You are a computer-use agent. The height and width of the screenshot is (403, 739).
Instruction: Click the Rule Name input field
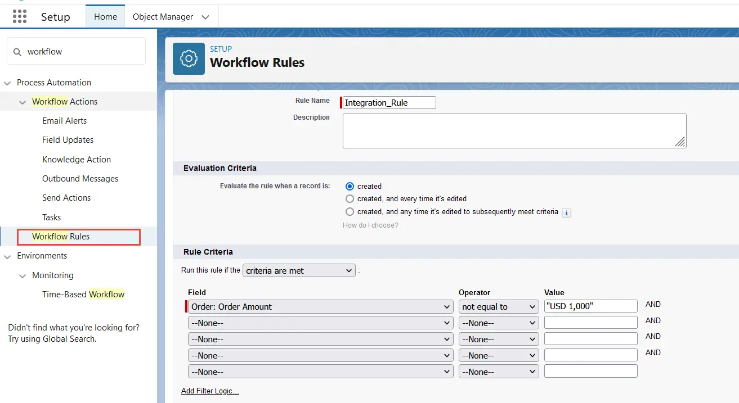click(389, 102)
